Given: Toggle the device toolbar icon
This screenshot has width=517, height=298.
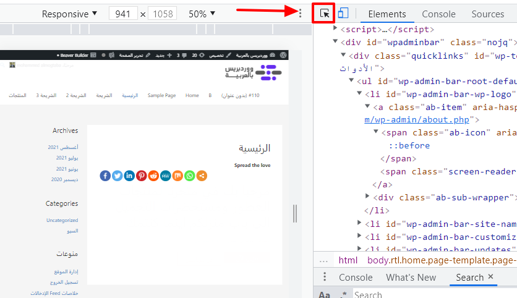Looking at the screenshot, I should (x=343, y=13).
